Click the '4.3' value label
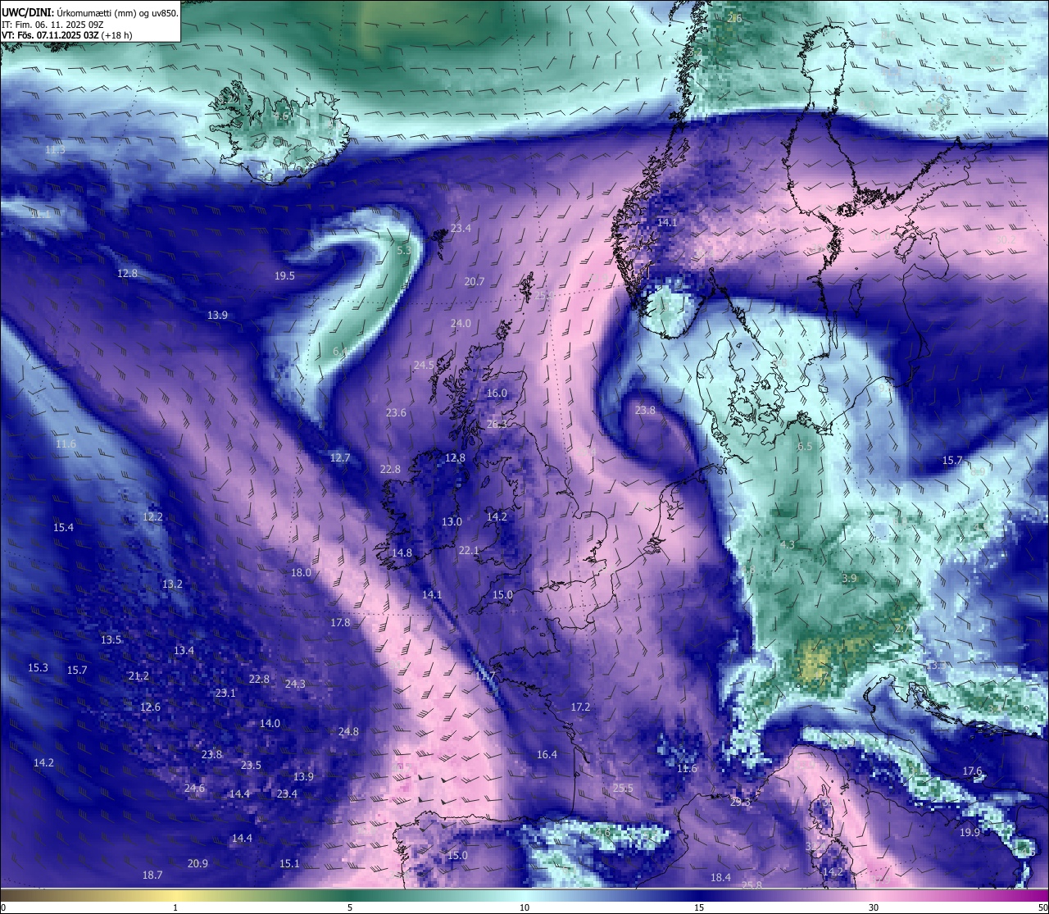 click(788, 545)
